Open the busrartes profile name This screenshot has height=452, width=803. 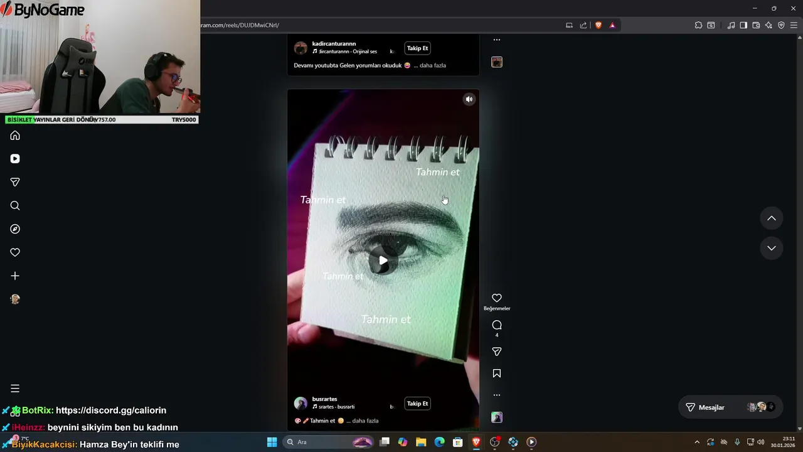[324, 399]
